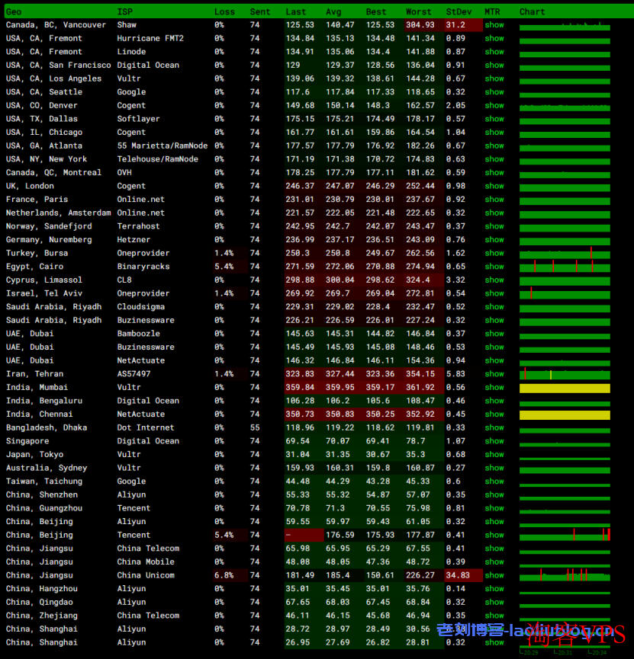Viewport: 634px width, 659px height.
Task: Click the ISP column header
Action: pos(124,11)
